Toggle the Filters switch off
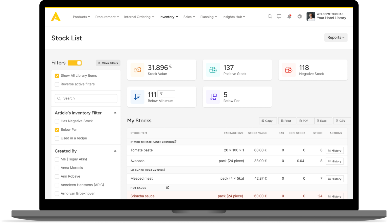 75,63
